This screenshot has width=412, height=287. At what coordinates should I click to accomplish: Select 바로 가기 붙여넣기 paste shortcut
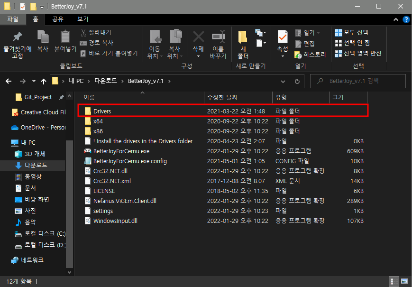pyautogui.click(x=109, y=53)
